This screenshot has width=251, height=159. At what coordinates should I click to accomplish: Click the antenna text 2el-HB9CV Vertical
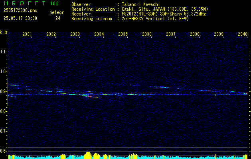click(x=143, y=19)
